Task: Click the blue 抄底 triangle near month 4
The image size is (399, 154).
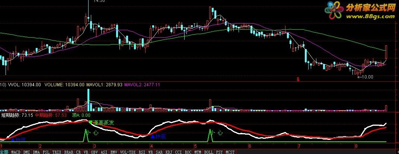Action: [x=153, y=137]
